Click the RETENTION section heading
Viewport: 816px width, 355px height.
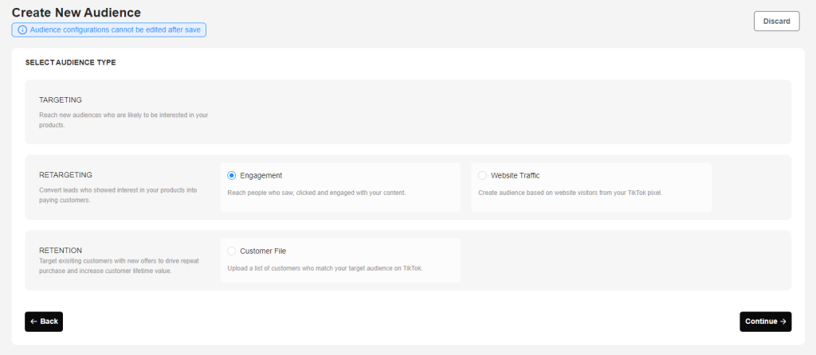(x=61, y=250)
